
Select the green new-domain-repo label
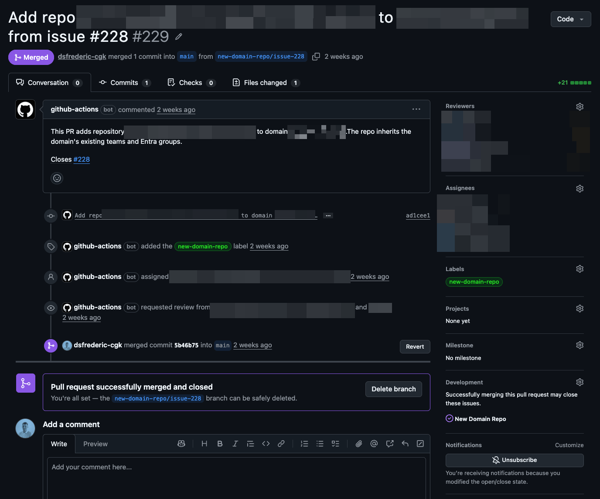pyautogui.click(x=474, y=282)
